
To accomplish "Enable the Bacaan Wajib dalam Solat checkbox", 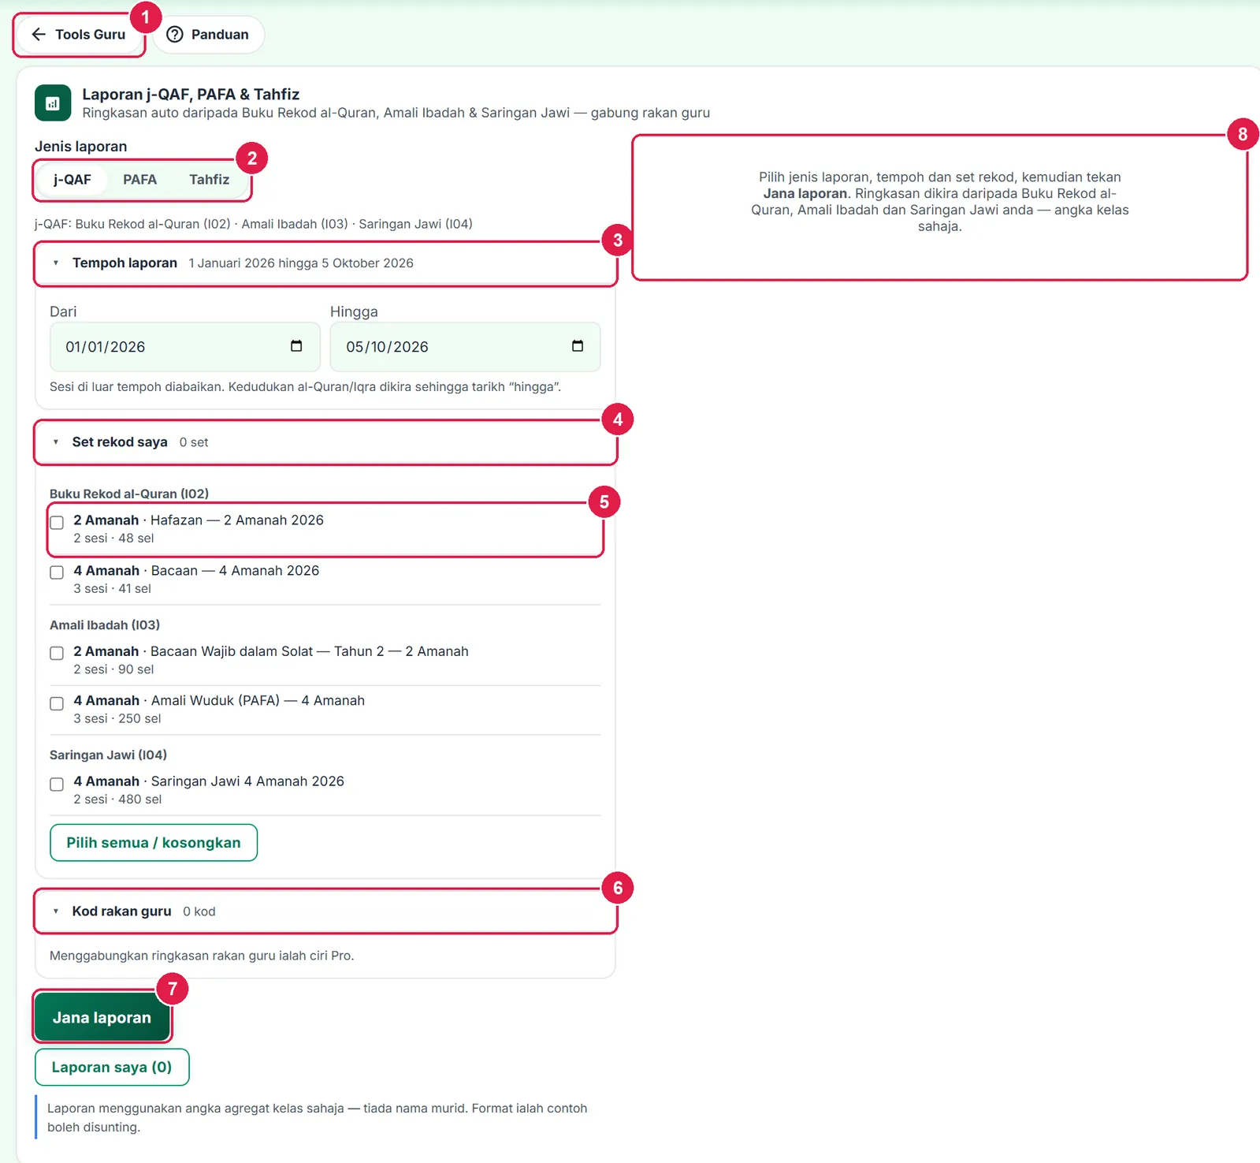I will [57, 653].
